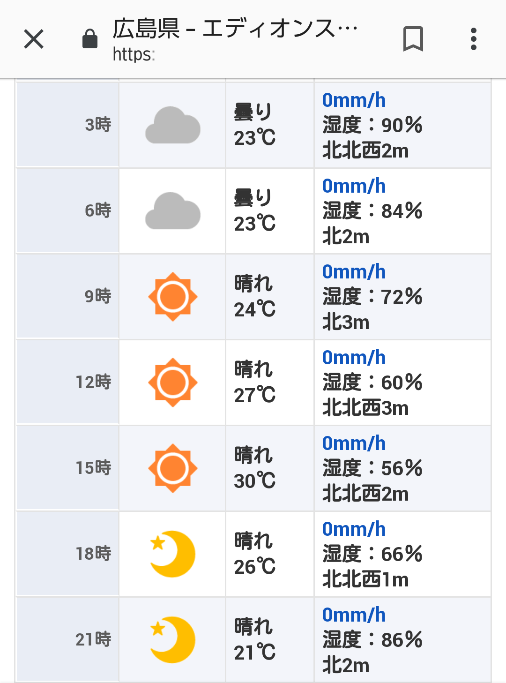506x683 pixels.
Task: Tap the moon icon for 21時
Action: point(172,640)
